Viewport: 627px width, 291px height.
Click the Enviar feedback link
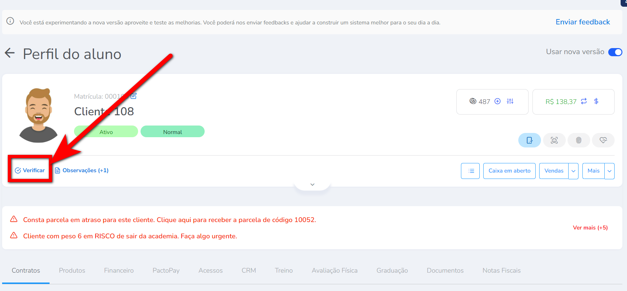click(x=582, y=22)
